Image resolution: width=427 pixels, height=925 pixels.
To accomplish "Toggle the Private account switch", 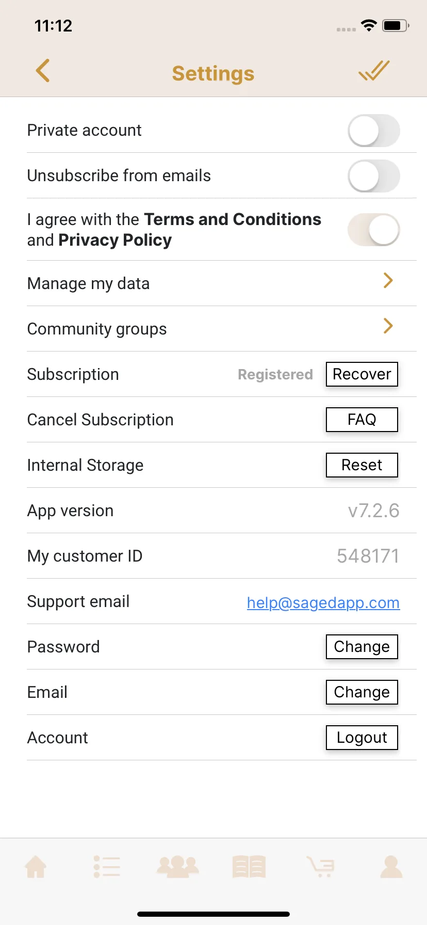I will pos(374,131).
